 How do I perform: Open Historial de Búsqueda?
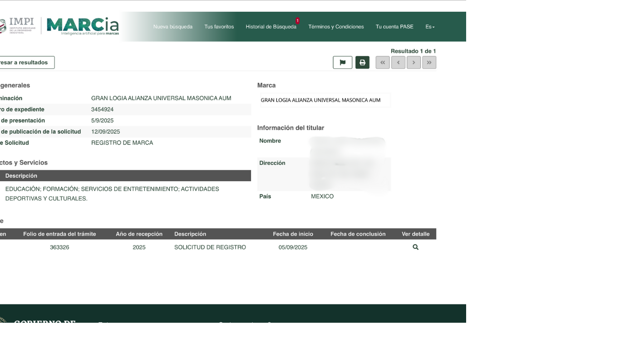point(271,27)
